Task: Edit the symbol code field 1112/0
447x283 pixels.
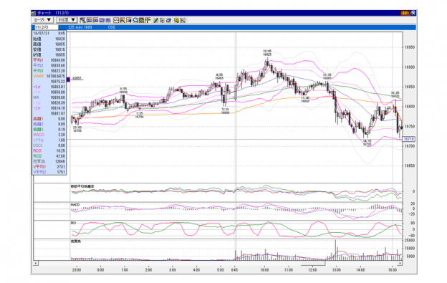Action: [x=46, y=27]
